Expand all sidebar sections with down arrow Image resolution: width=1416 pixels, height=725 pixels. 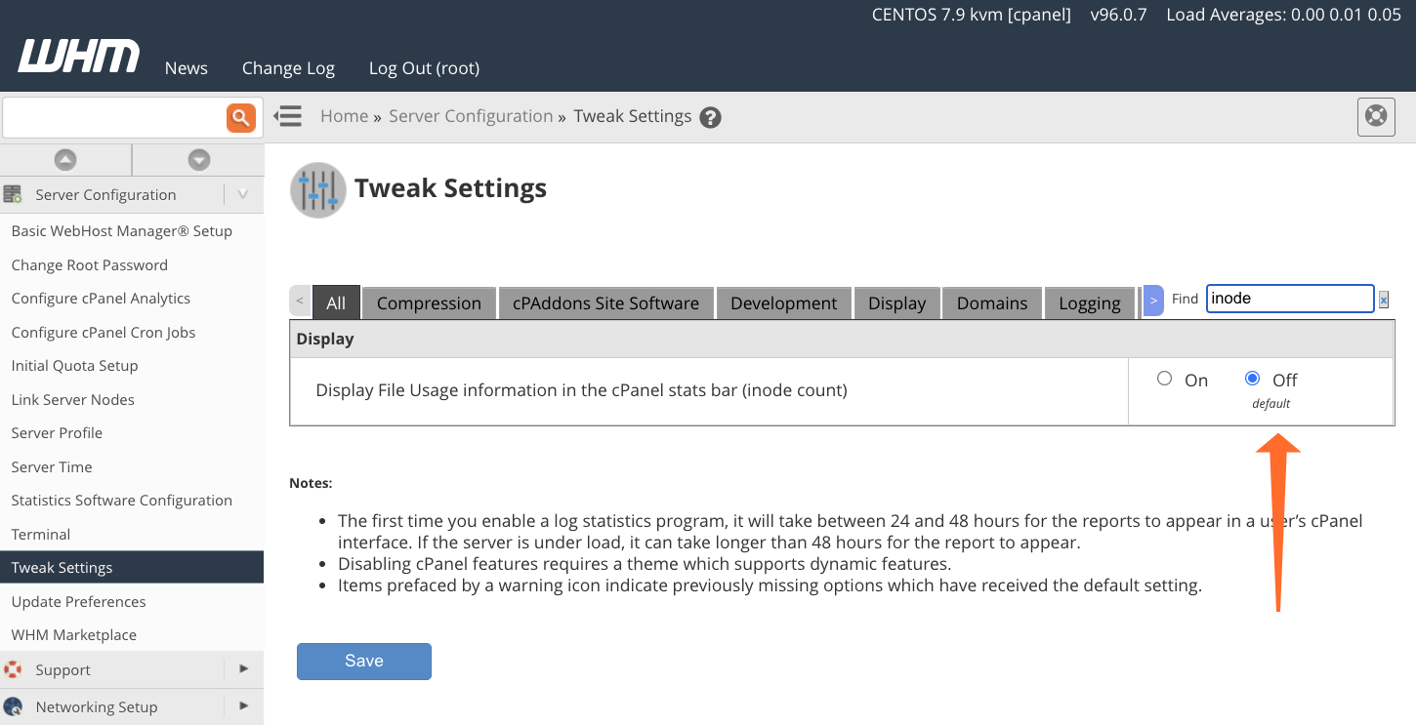click(199, 160)
